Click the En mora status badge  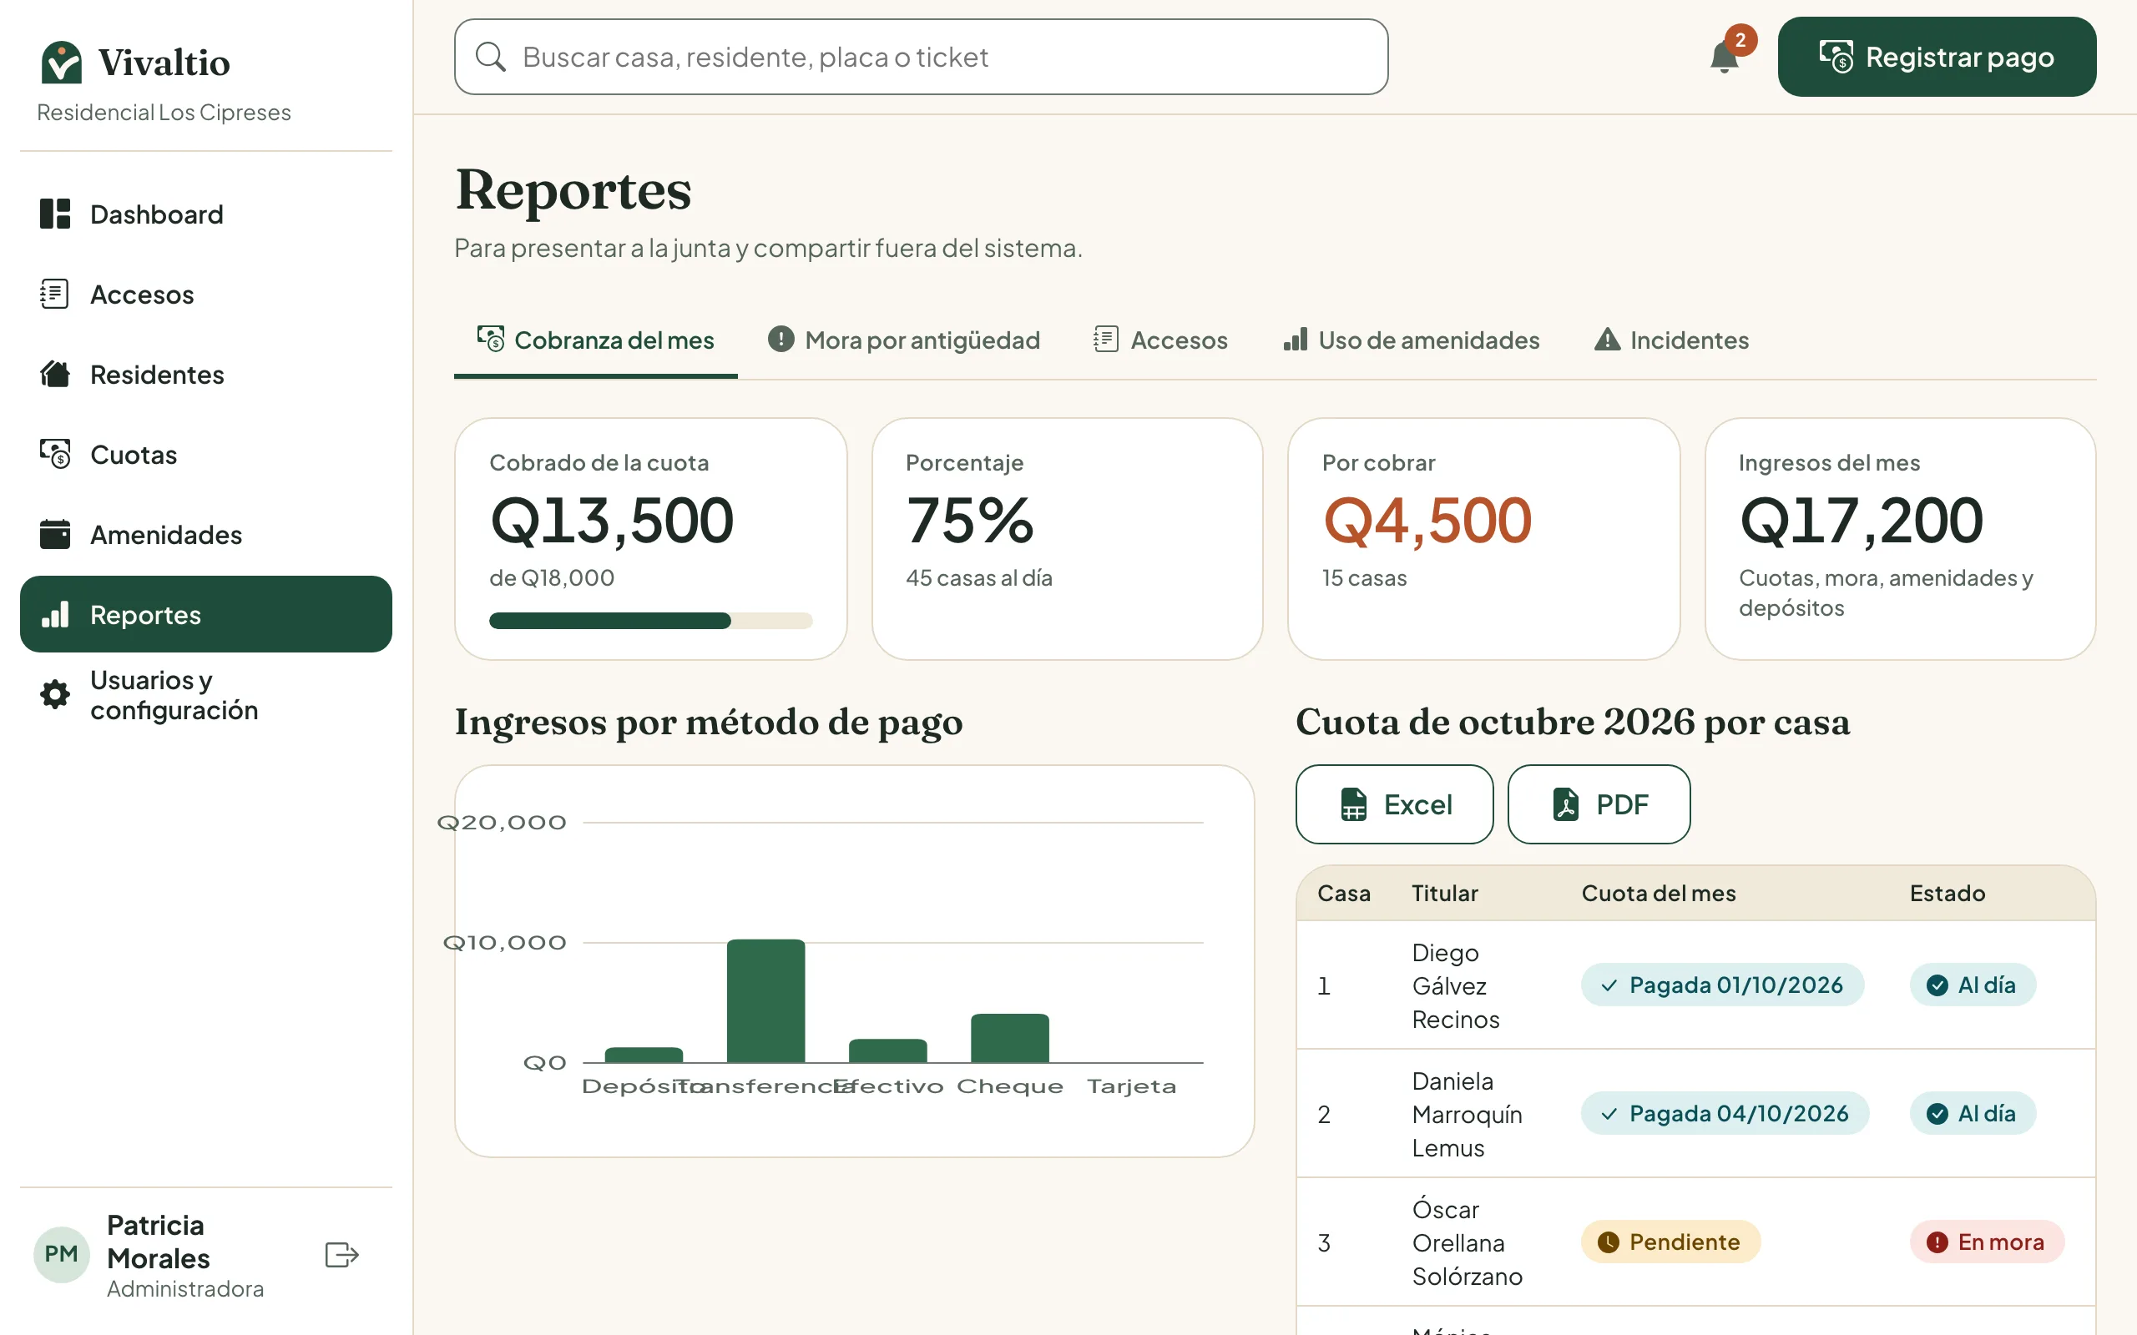(1987, 1242)
